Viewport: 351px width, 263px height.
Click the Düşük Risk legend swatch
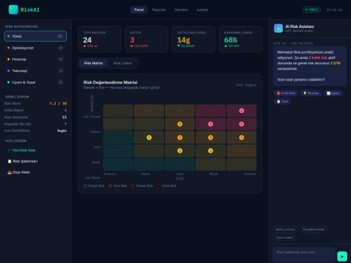click(85, 186)
